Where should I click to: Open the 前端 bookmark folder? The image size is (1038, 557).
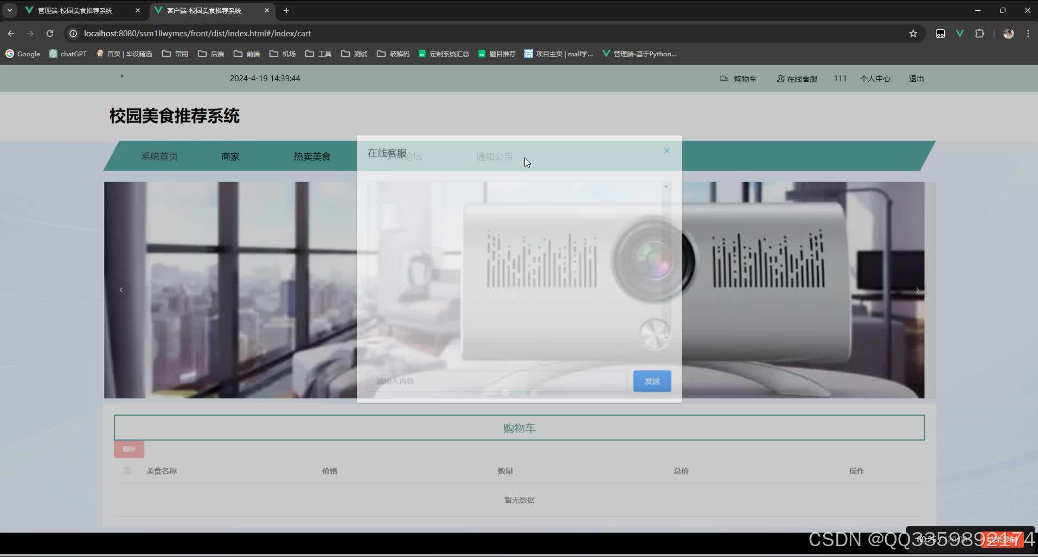[247, 54]
